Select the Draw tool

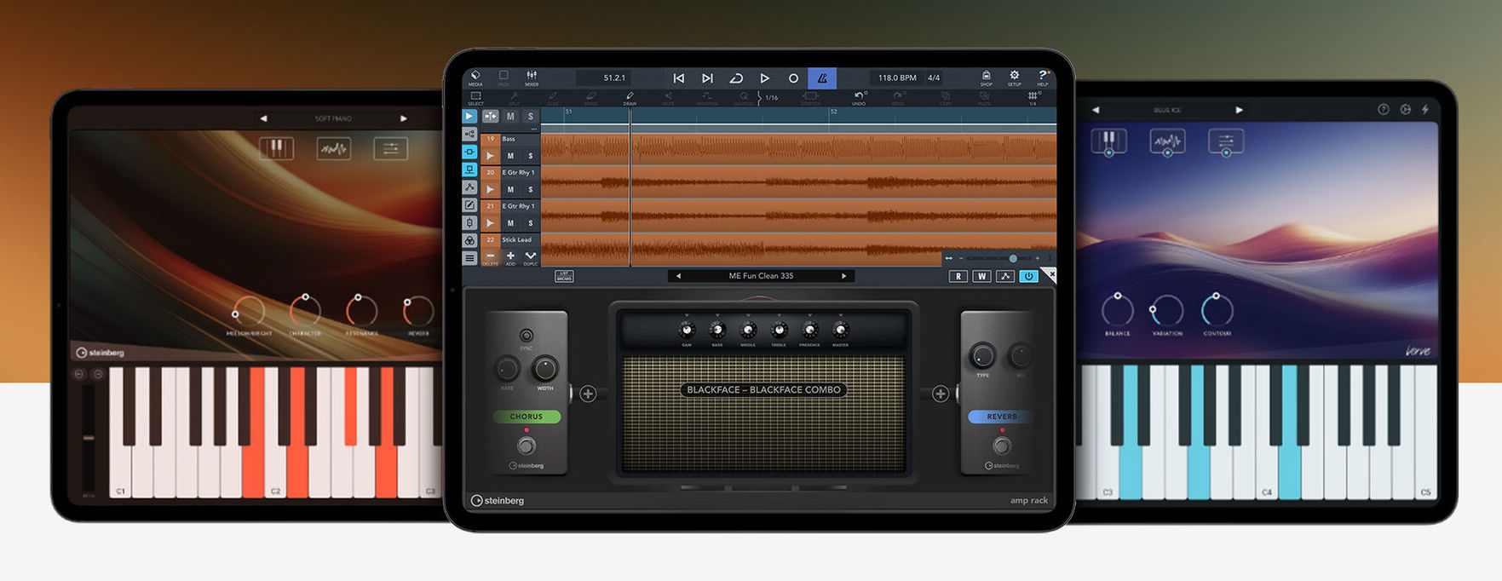tap(630, 98)
